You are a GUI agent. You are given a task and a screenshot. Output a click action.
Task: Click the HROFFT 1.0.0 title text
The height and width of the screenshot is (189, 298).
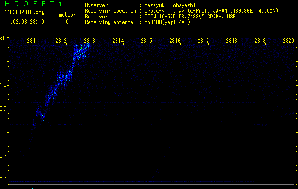[37, 4]
